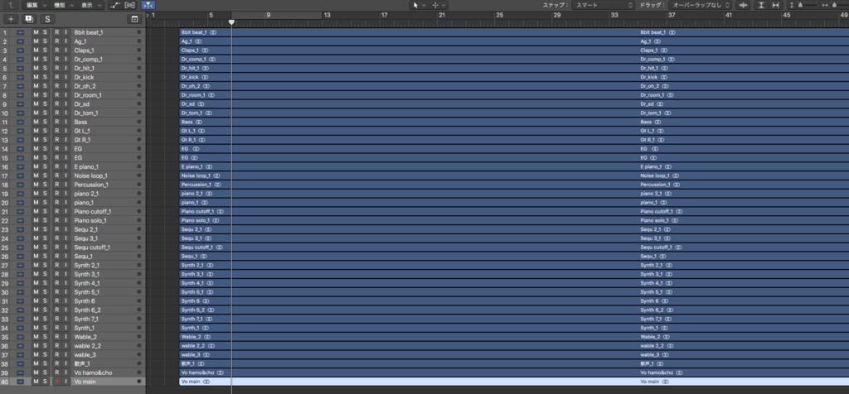Screen dimensions: 849x394
Task: Click the horizontal auto-zoom button
Action: click(x=776, y=5)
